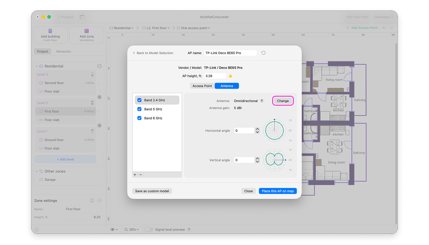Viewport: 429px width, 245px height.
Task: Click the AP height input field
Action: tap(215, 76)
